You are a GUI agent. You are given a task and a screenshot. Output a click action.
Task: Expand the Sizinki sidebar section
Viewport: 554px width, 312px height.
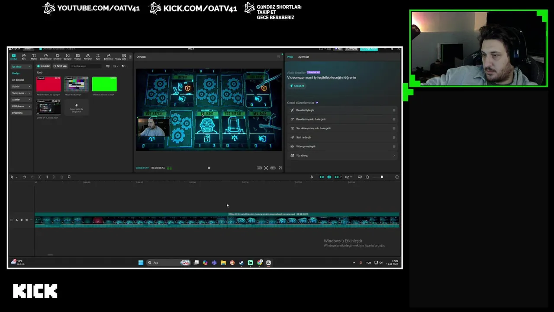[x=21, y=86]
